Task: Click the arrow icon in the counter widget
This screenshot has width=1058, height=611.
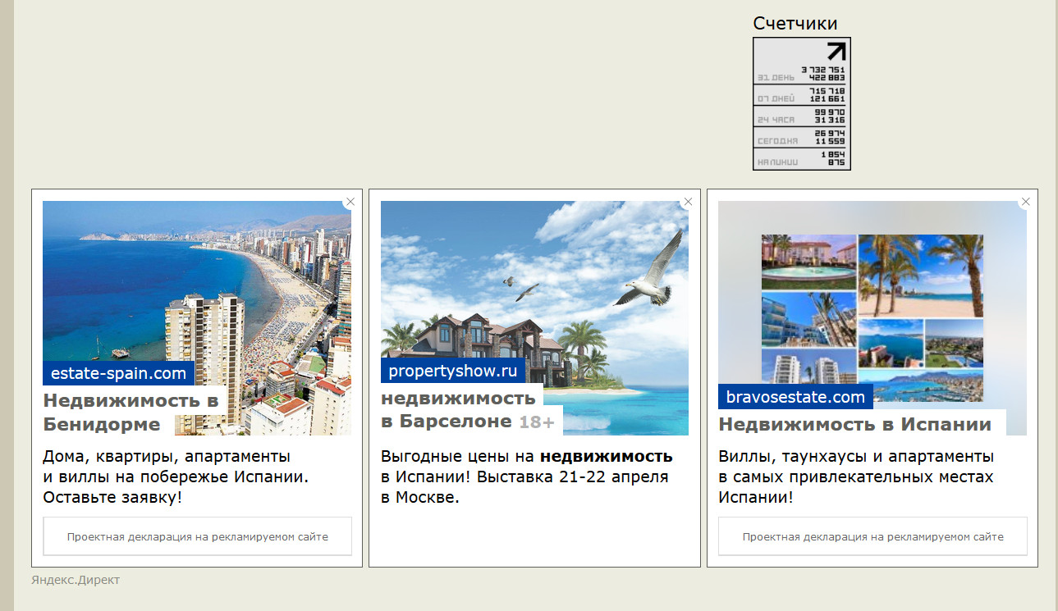Action: [835, 52]
